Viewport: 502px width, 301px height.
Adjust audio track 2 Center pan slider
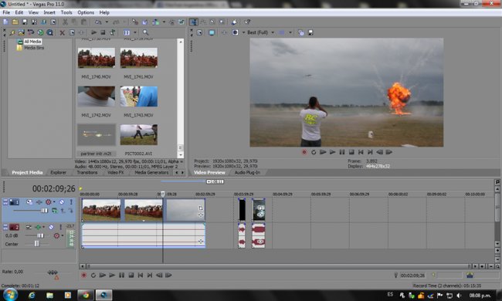tap(37, 244)
